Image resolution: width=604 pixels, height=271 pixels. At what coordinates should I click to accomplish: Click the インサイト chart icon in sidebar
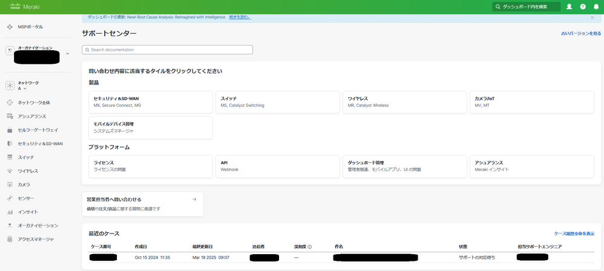click(x=10, y=212)
